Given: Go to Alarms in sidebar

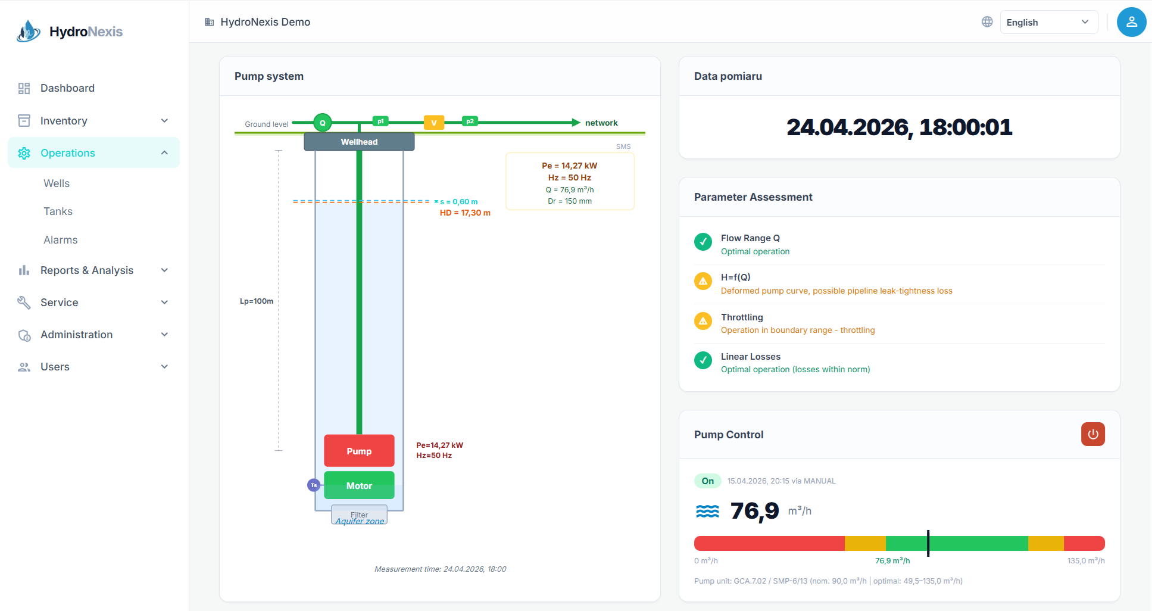Looking at the screenshot, I should [x=61, y=240].
